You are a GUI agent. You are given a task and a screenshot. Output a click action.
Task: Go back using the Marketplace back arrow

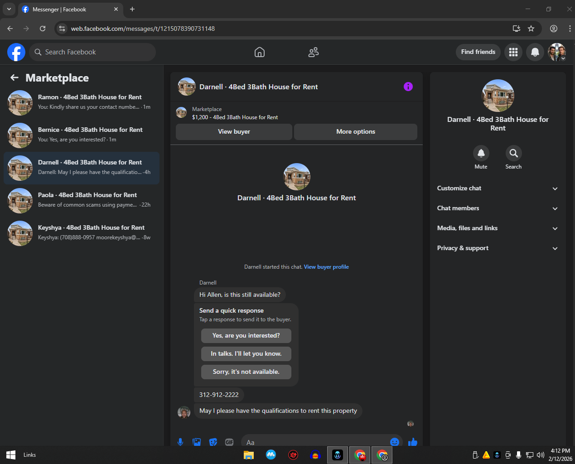coord(14,78)
